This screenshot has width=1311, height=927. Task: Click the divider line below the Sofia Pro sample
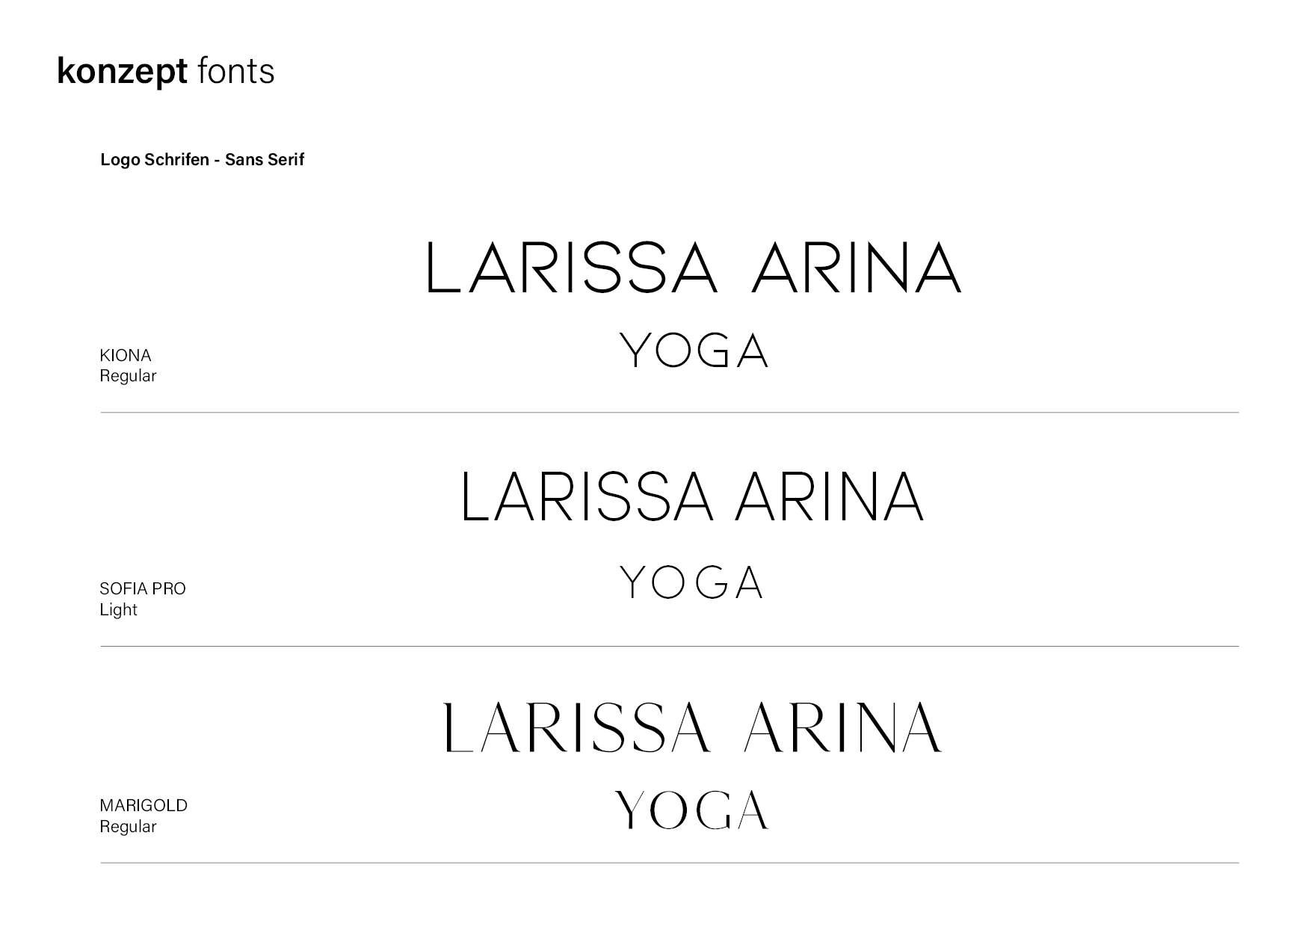point(670,646)
